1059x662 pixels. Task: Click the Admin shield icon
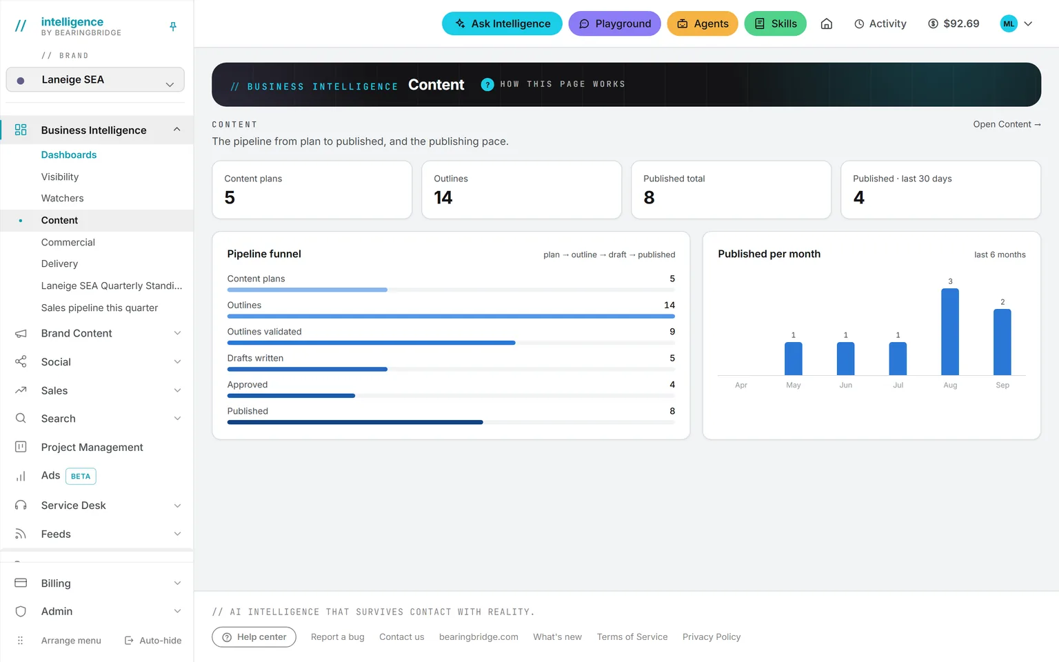point(21,611)
